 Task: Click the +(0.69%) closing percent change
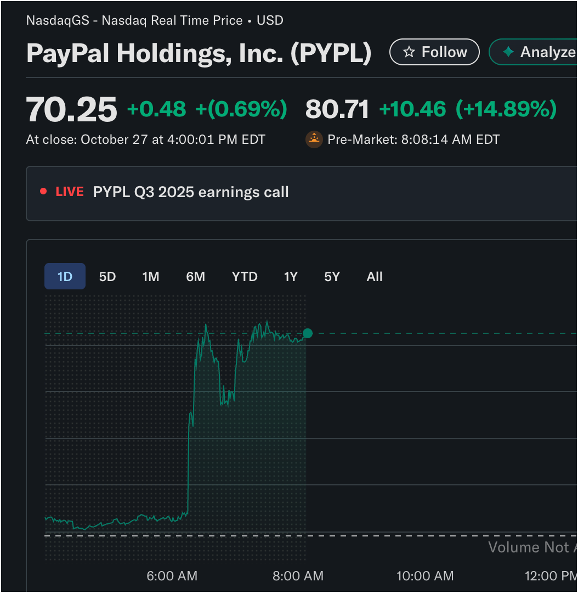241,109
